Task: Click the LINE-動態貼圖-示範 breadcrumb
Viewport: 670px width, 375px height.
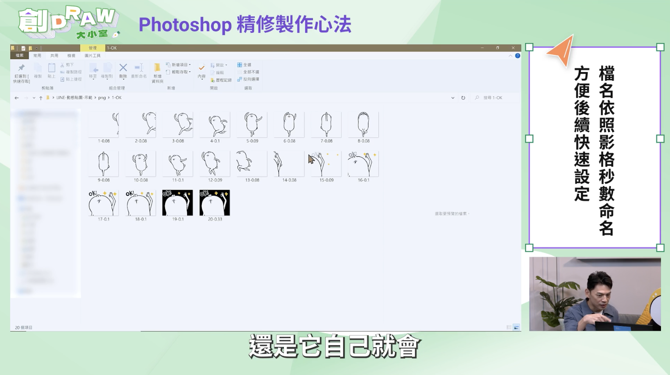Action: [74, 98]
